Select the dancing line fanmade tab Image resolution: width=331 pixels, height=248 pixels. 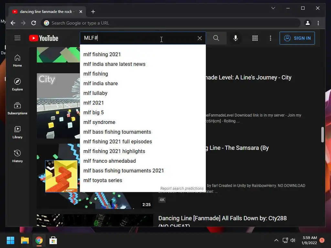click(47, 12)
